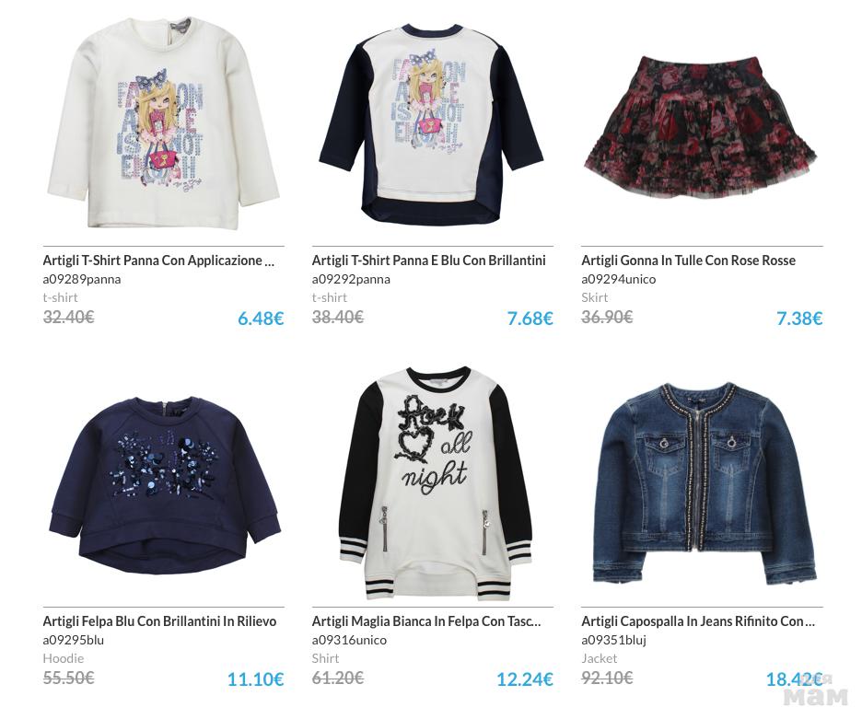The height and width of the screenshot is (719, 862).
Task: Click title Artigli Gonna In Tulle Con Rose Rosse
Action: (x=688, y=261)
